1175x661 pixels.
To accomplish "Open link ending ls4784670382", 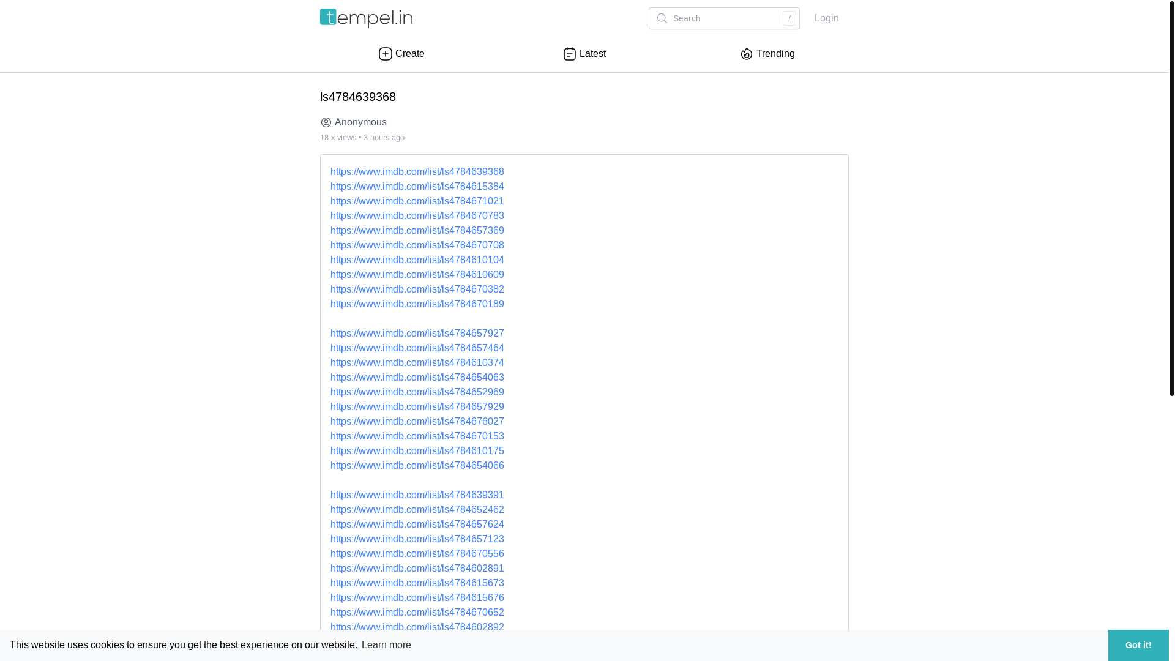I will pos(417,289).
